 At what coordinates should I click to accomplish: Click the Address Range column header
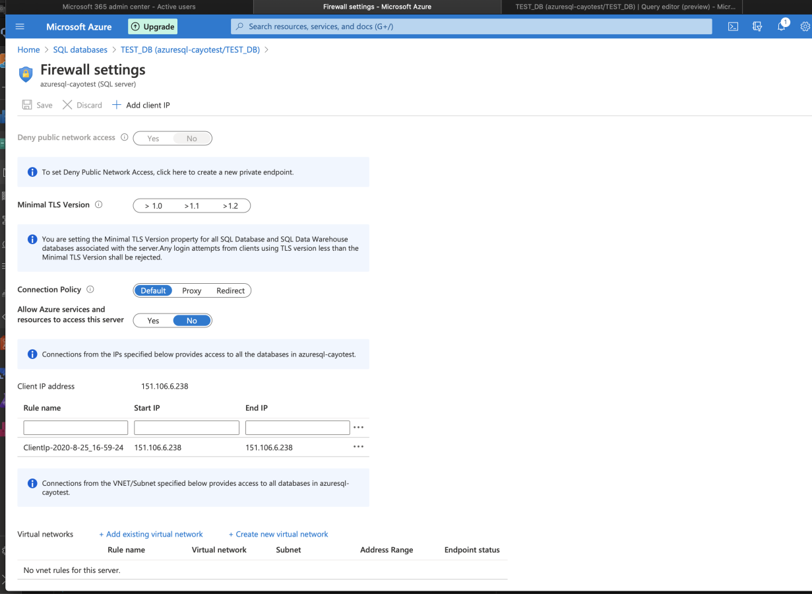click(x=387, y=550)
